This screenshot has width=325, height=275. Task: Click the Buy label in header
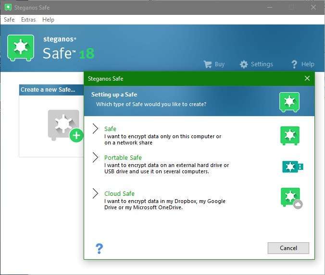[220, 64]
